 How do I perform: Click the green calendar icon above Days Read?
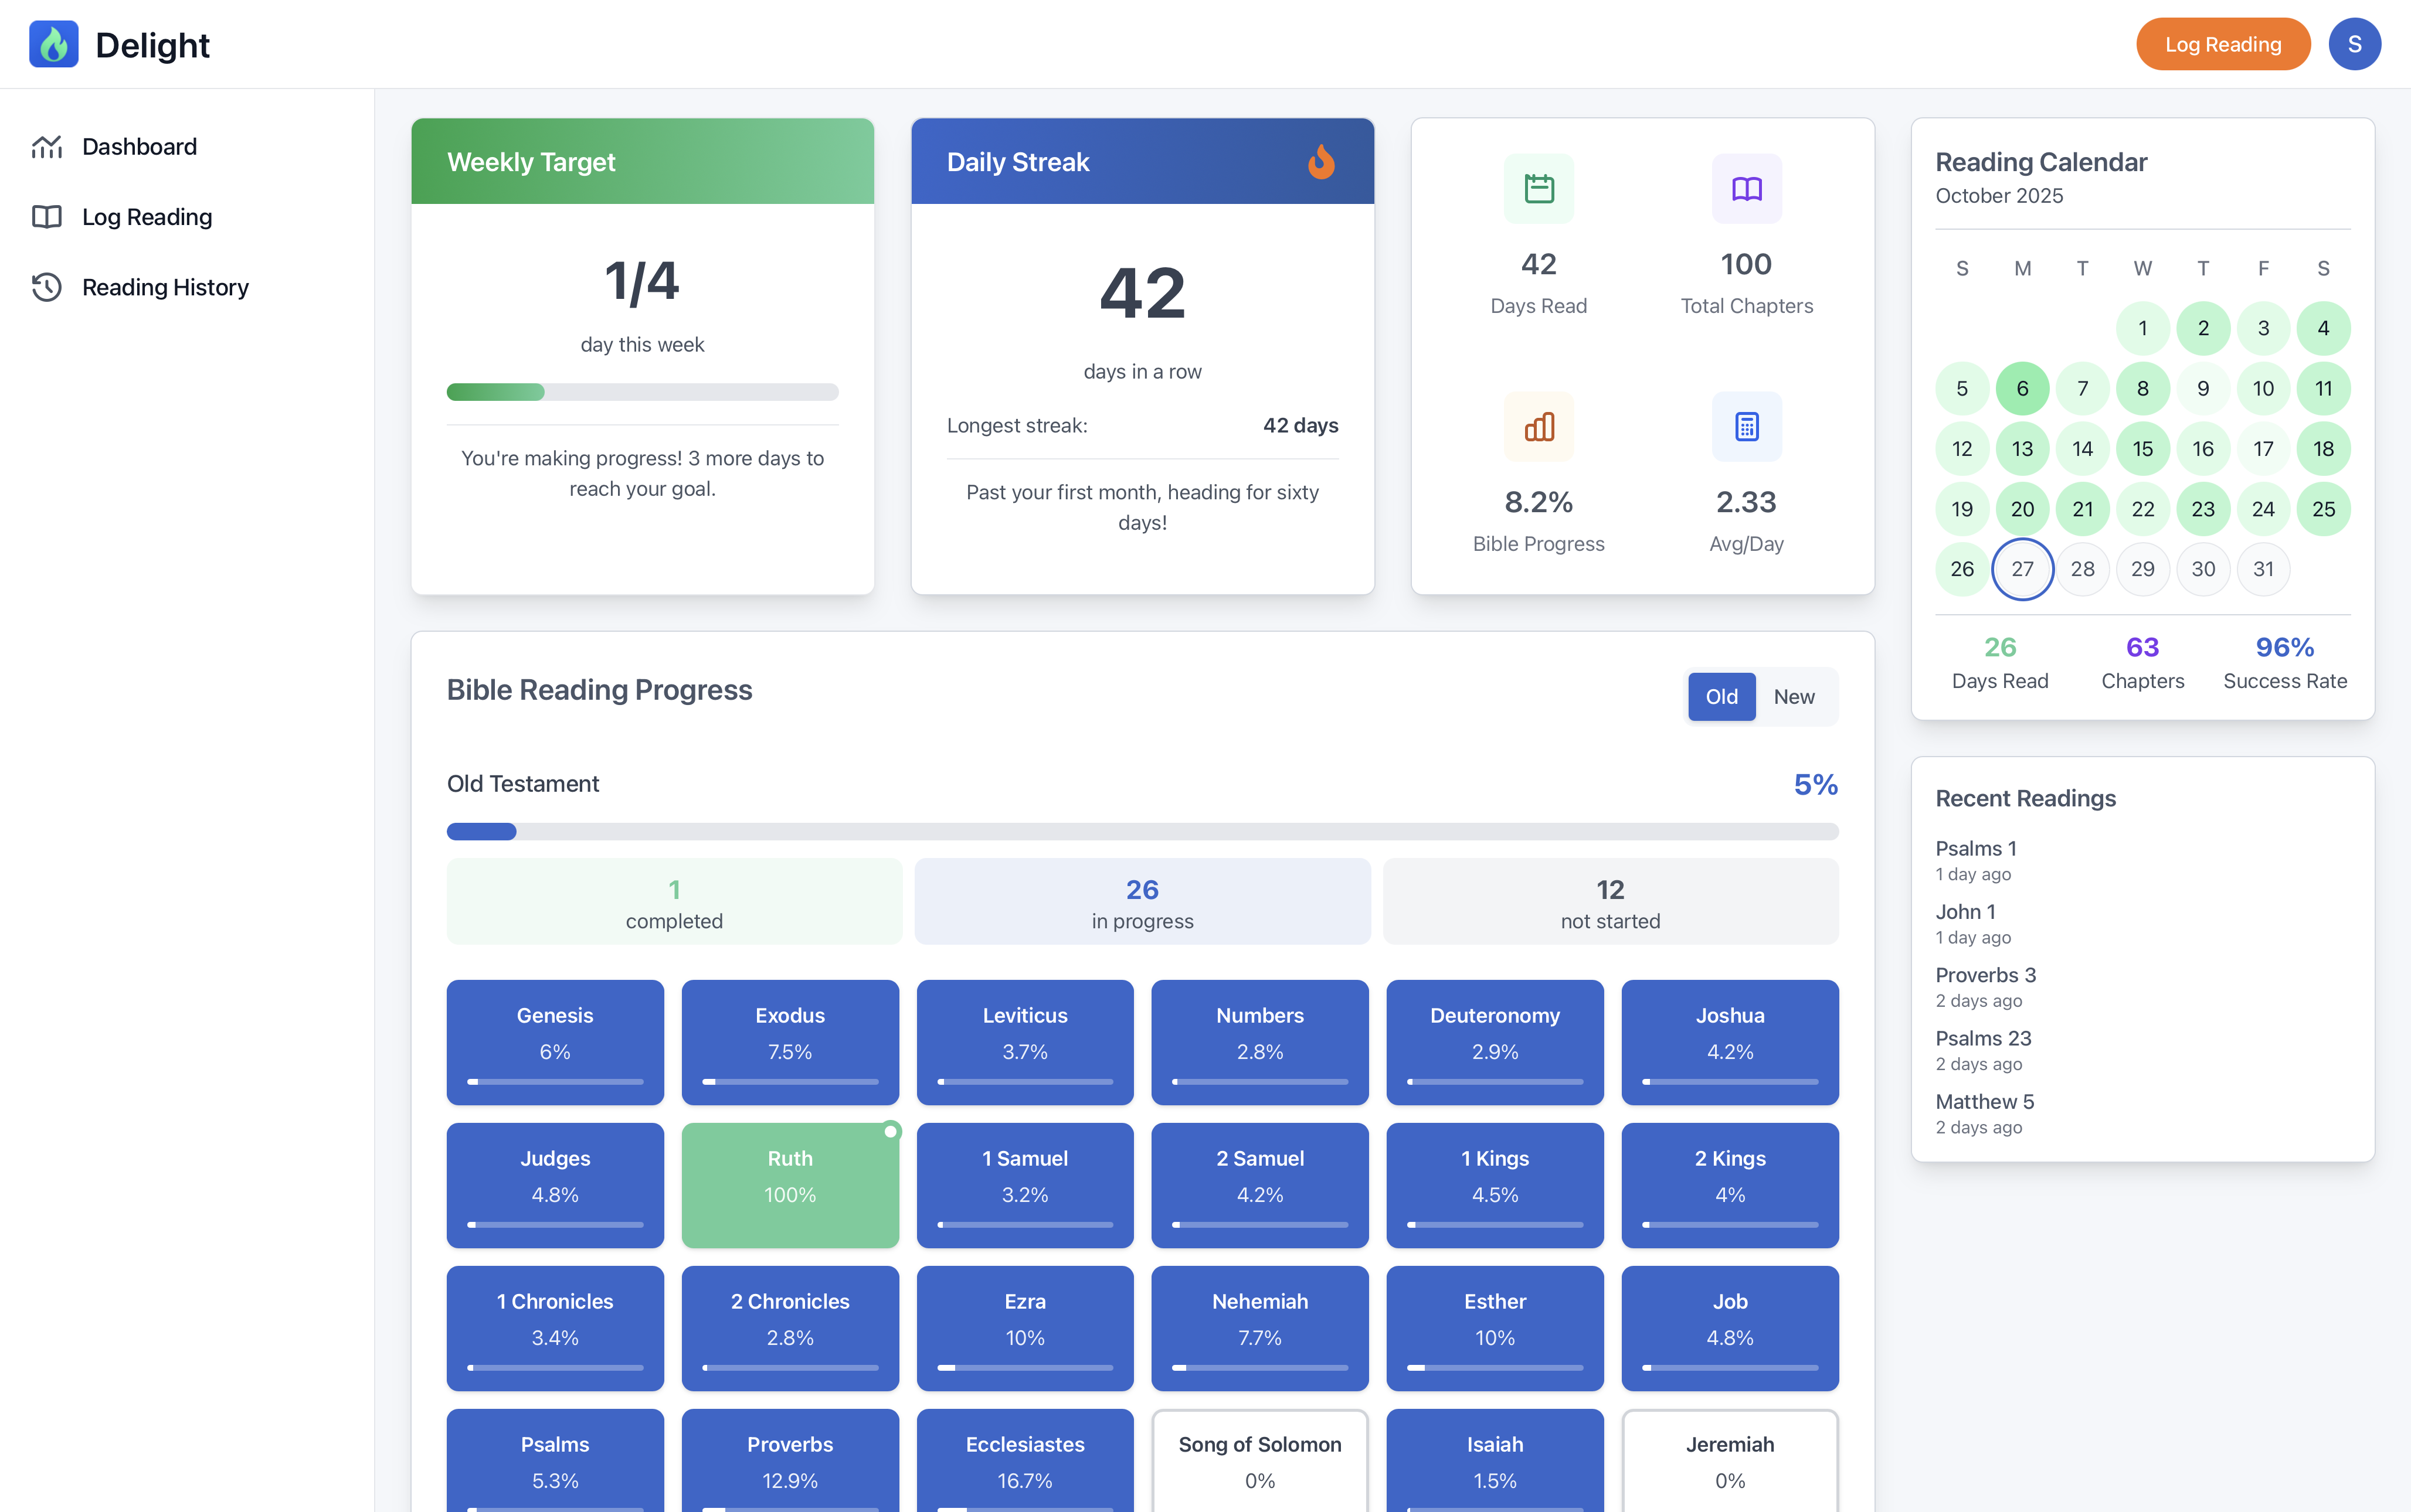[1537, 188]
